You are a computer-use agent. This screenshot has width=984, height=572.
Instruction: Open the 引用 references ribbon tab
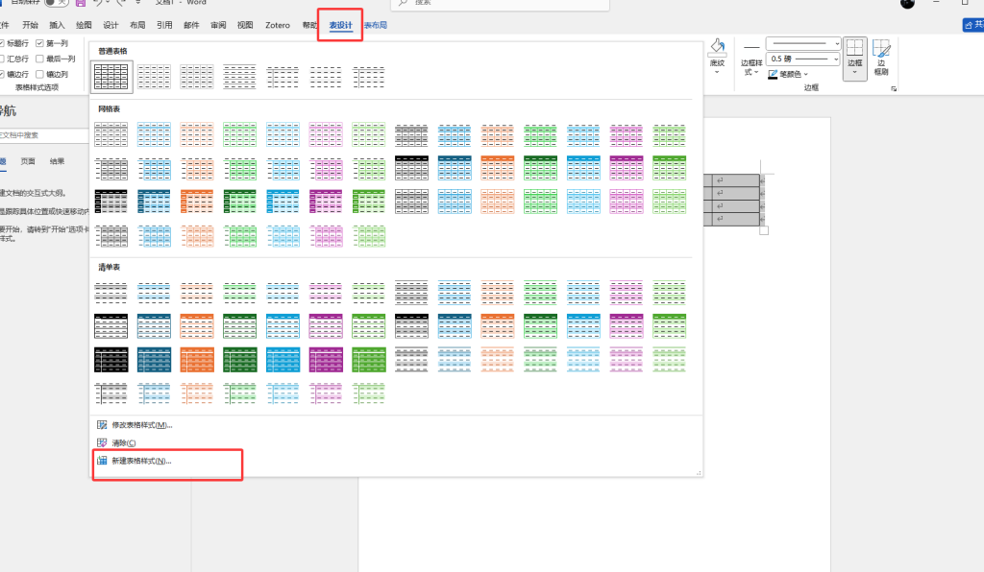coord(164,25)
